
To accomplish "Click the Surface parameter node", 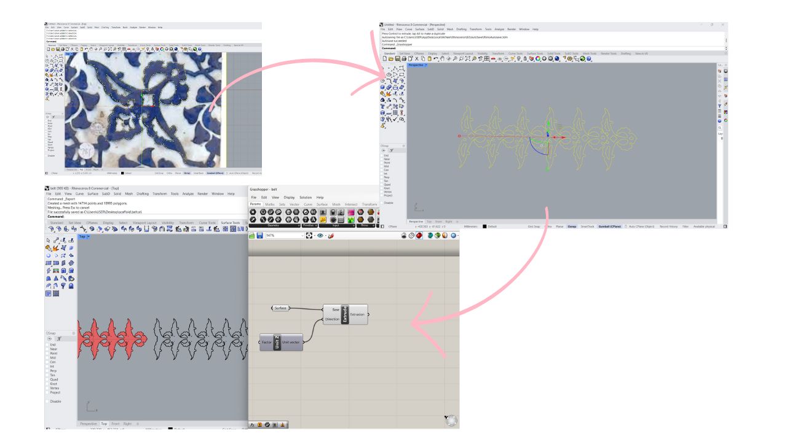I will pyautogui.click(x=280, y=308).
